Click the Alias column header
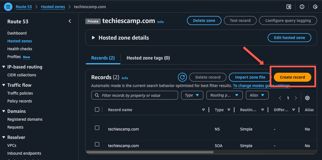Screen dimensions: 322x160 pyautogui.click(x=309, y=110)
